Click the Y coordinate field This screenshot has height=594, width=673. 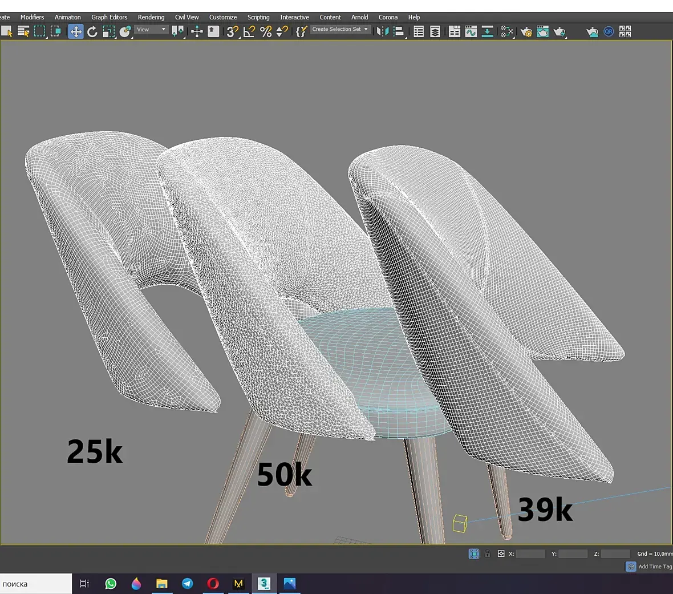tap(573, 553)
